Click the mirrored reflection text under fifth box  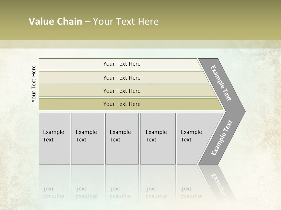tap(191, 193)
